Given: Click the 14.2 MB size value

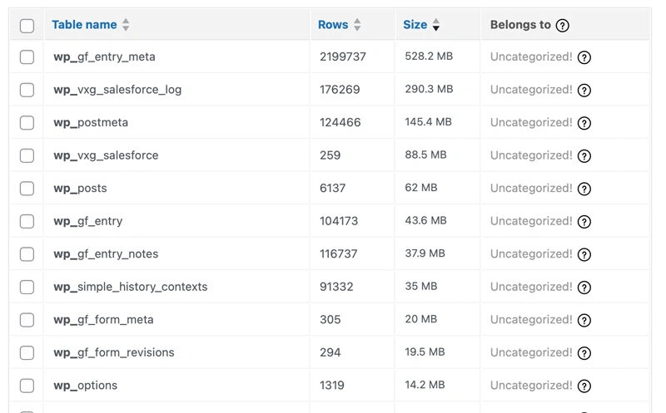Looking at the screenshot, I should 425,385.
